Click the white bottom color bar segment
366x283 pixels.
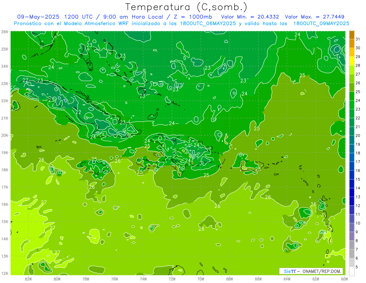pyautogui.click(x=352, y=271)
